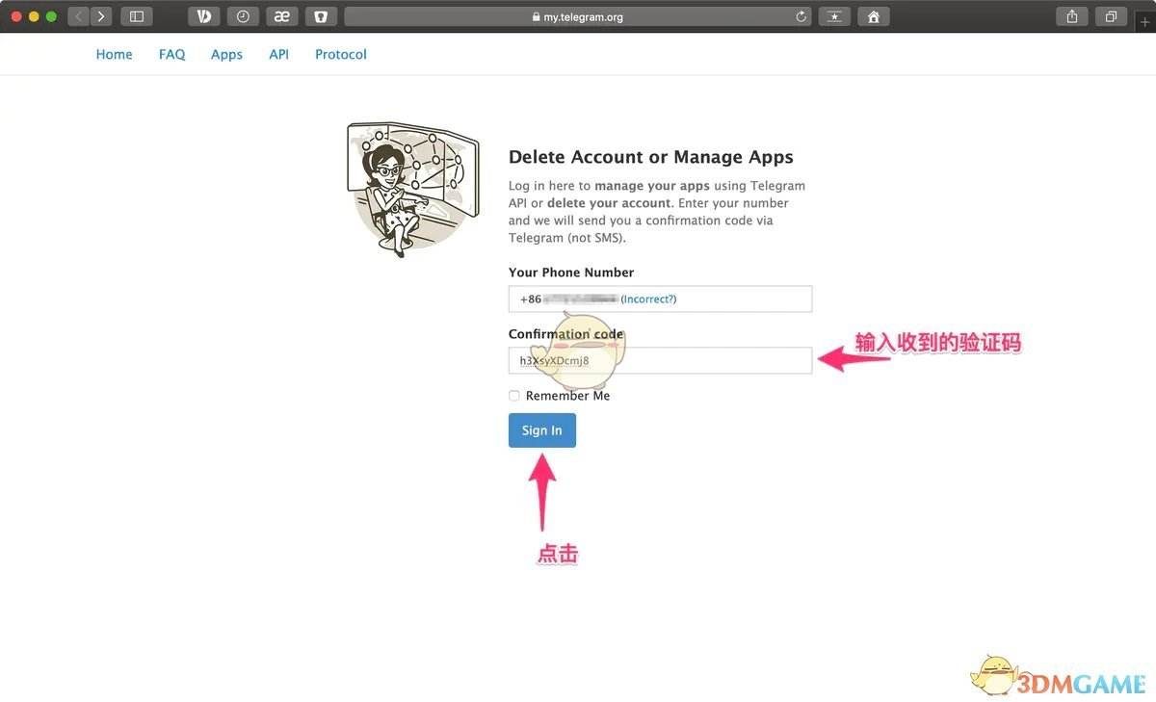Open a new tab with plus button

tap(1144, 21)
